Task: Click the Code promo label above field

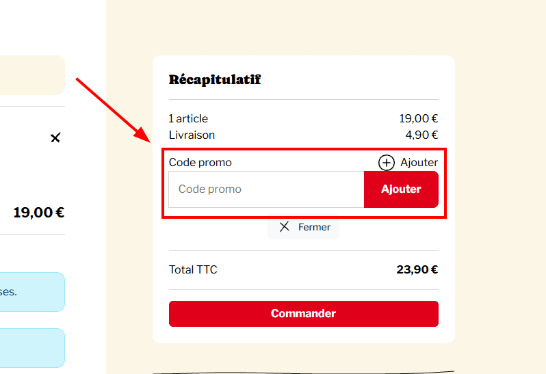Action: [200, 162]
